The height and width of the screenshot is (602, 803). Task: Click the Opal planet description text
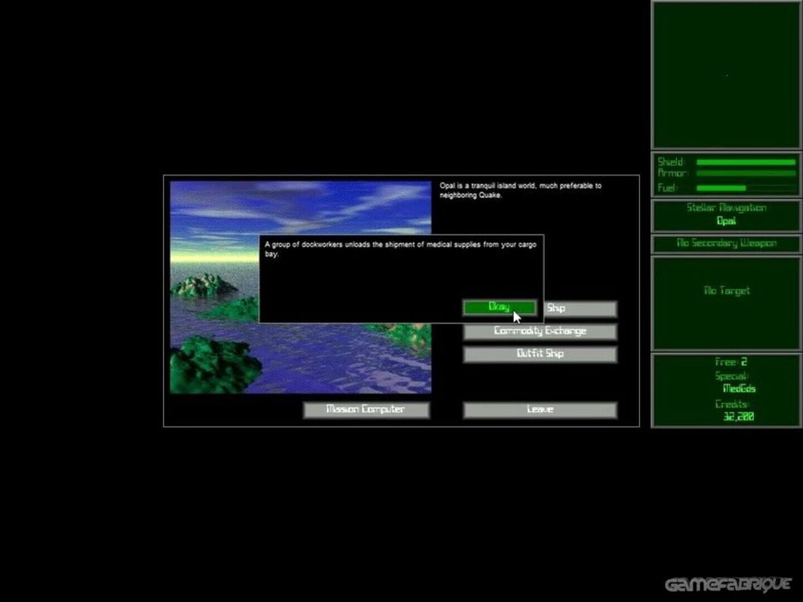(x=520, y=190)
